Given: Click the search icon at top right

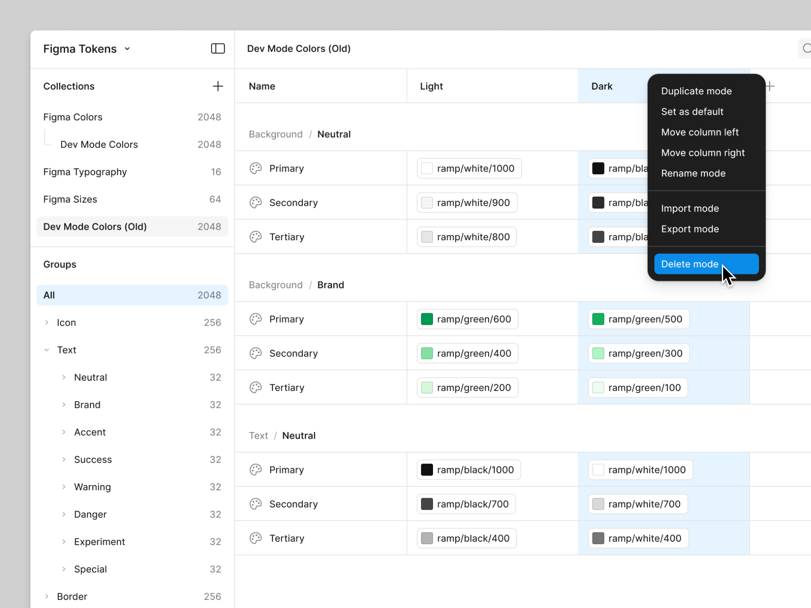Looking at the screenshot, I should pyautogui.click(x=806, y=49).
